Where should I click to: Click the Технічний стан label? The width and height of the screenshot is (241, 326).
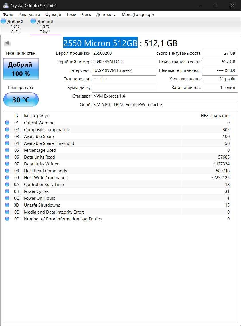(20, 53)
